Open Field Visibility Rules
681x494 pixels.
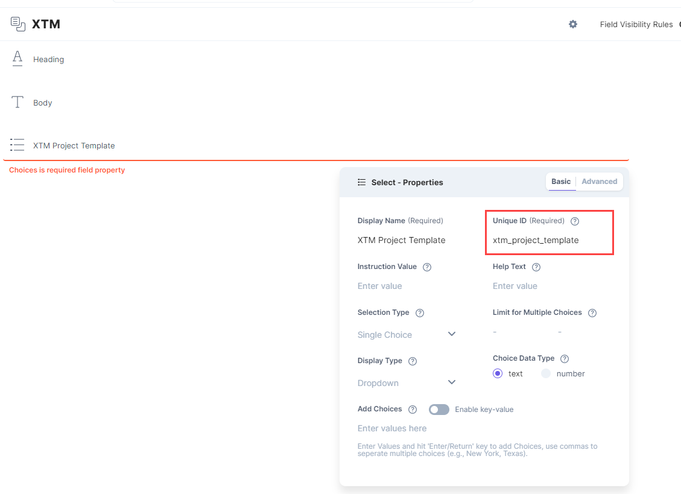636,24
